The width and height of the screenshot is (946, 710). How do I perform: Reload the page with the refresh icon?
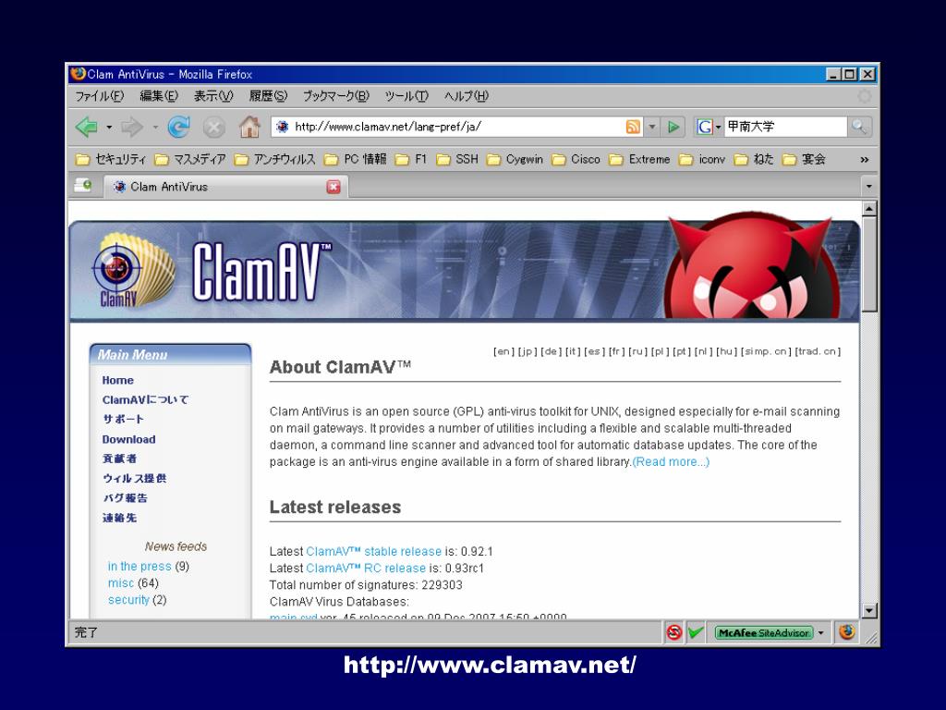178,127
